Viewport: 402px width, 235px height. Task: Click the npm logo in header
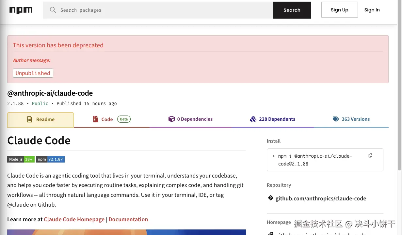(21, 10)
